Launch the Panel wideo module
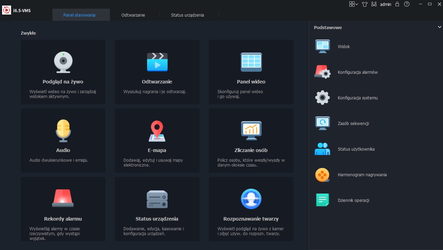The image size is (443, 250). coord(251,72)
